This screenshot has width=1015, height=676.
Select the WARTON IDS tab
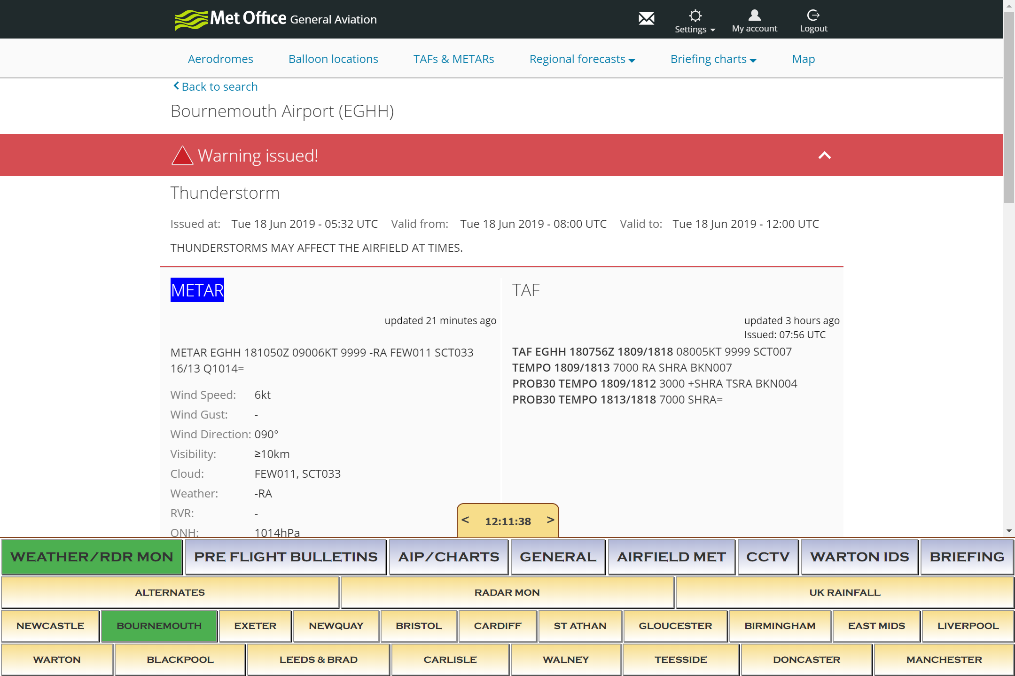(x=859, y=557)
